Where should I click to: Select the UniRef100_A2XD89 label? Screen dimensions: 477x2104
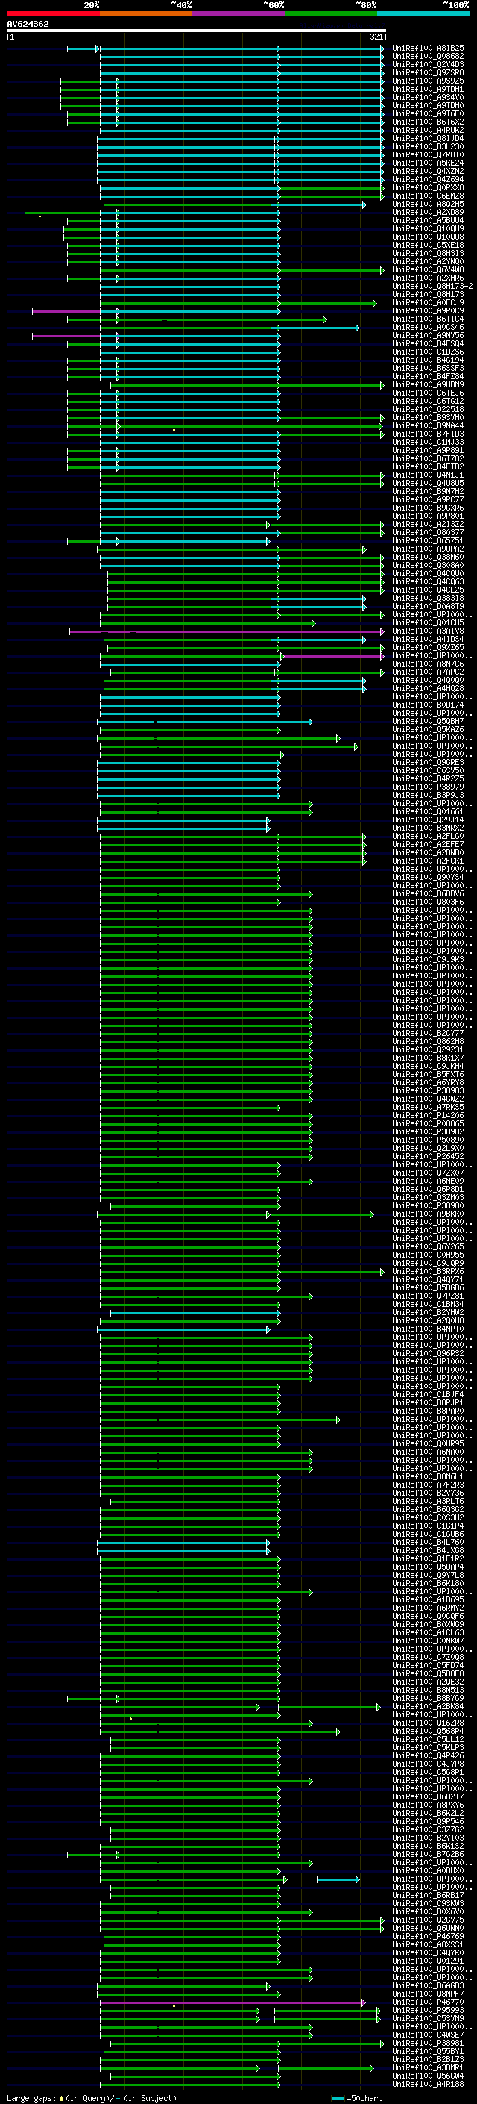[428, 213]
